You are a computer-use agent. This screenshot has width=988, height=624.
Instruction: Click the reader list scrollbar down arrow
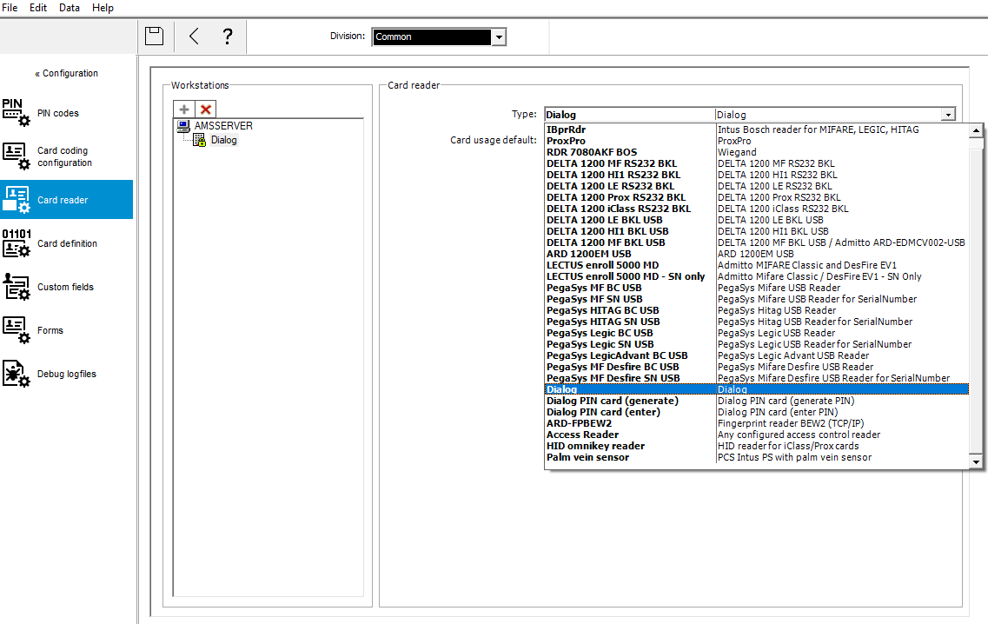976,462
